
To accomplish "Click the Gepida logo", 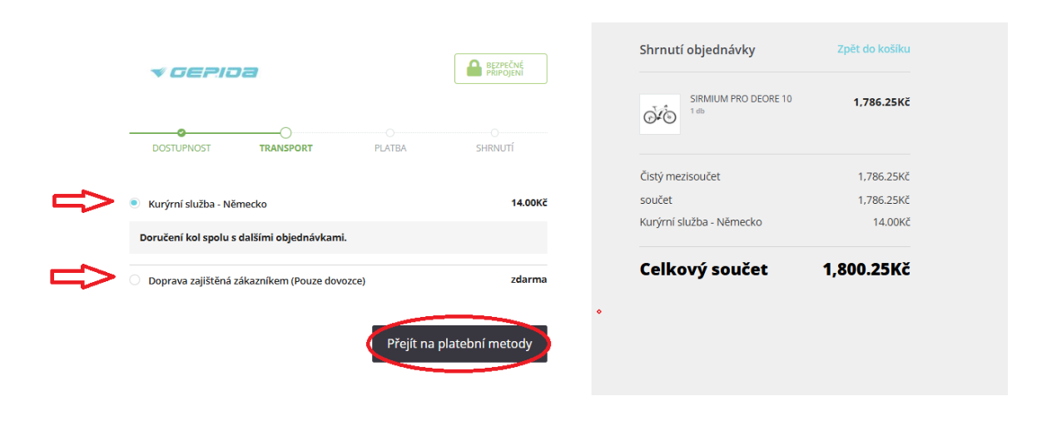I will (204, 72).
